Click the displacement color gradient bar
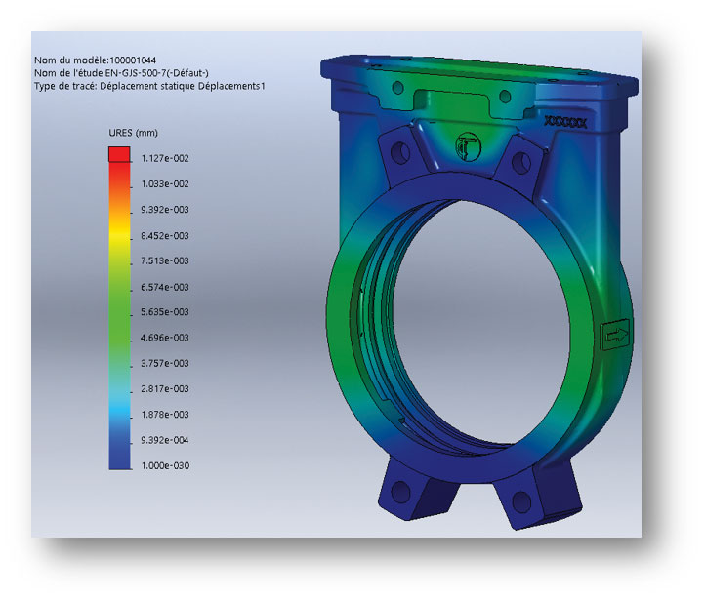The height and width of the screenshot is (601, 705). coord(119,316)
